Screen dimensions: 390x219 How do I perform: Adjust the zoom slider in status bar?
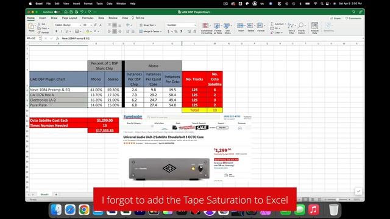(338, 200)
